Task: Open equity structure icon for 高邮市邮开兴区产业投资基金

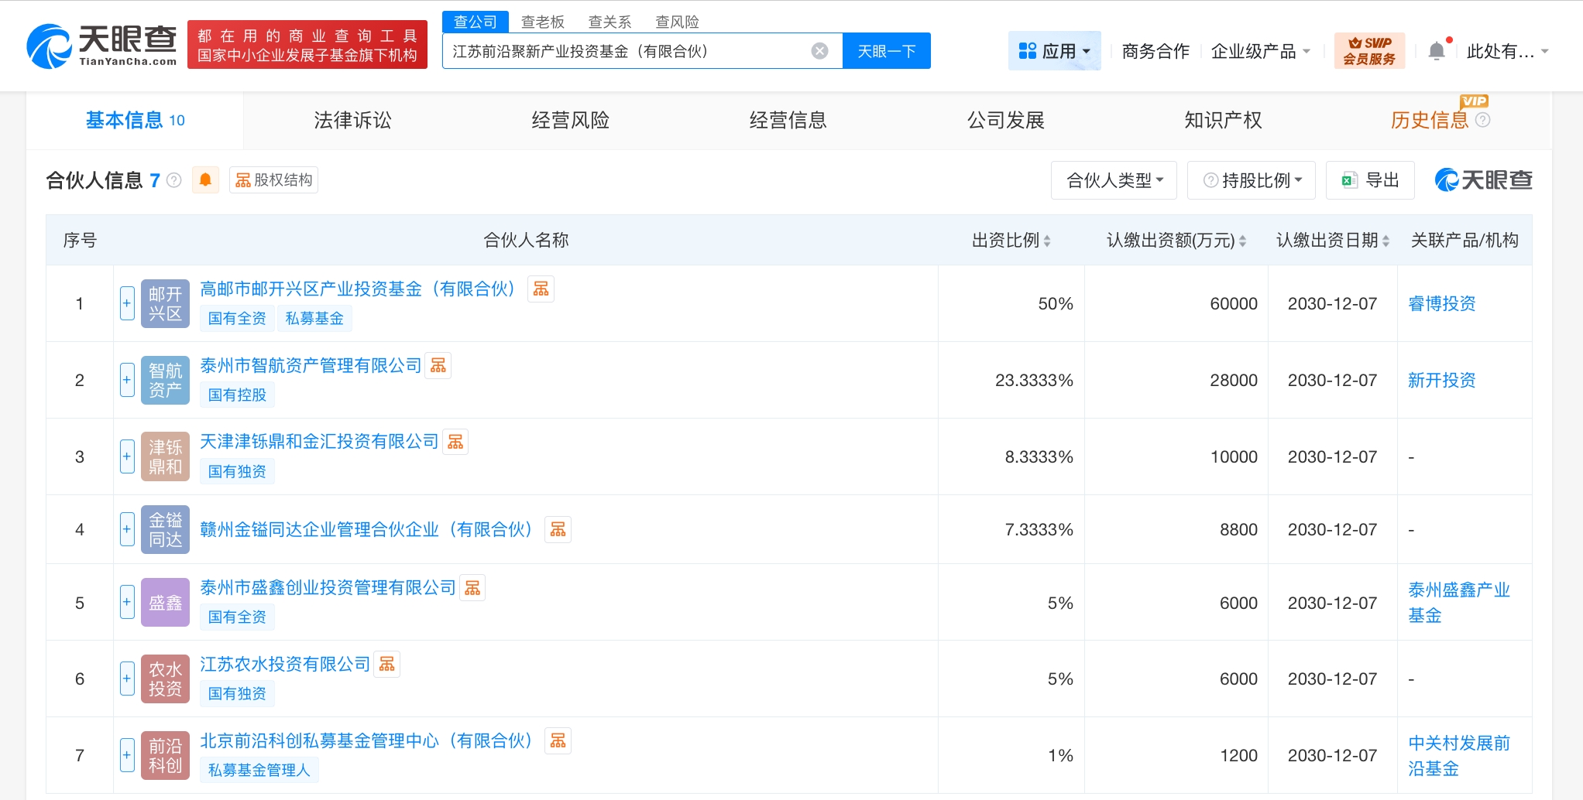Action: [541, 289]
